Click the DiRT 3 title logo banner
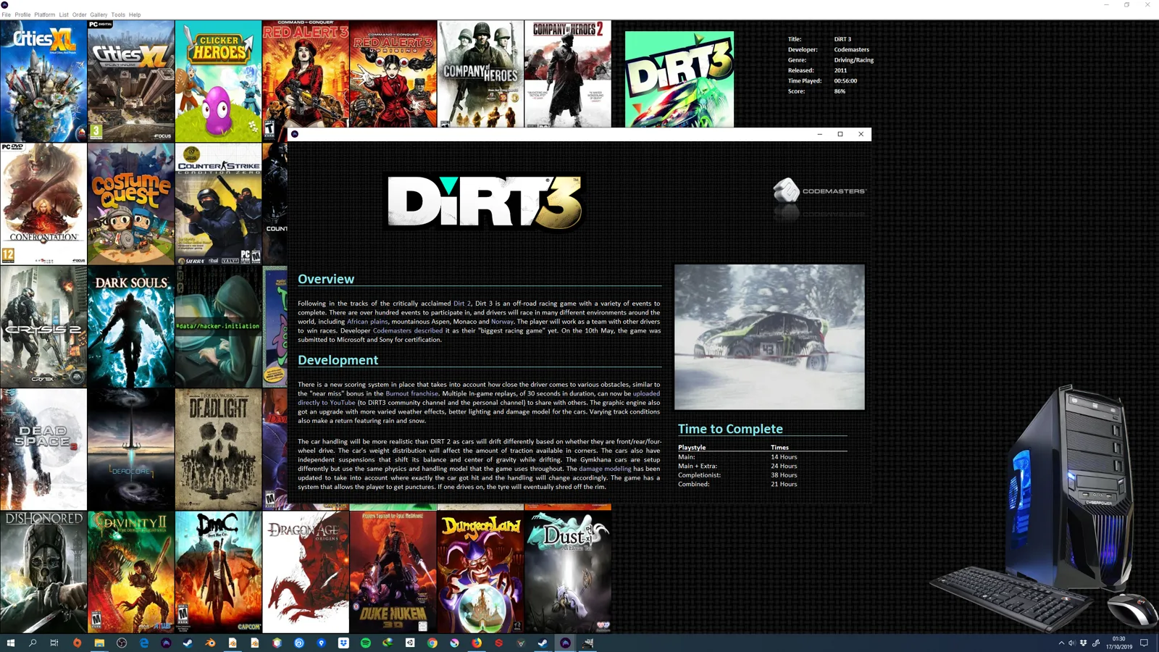The image size is (1159, 652). 485,201
